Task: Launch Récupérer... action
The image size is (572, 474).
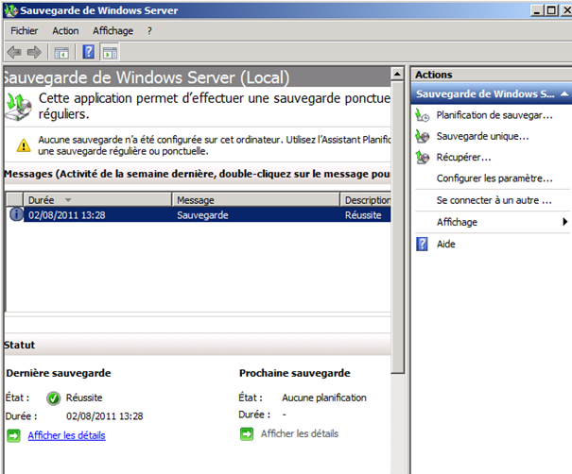Action: point(463,158)
